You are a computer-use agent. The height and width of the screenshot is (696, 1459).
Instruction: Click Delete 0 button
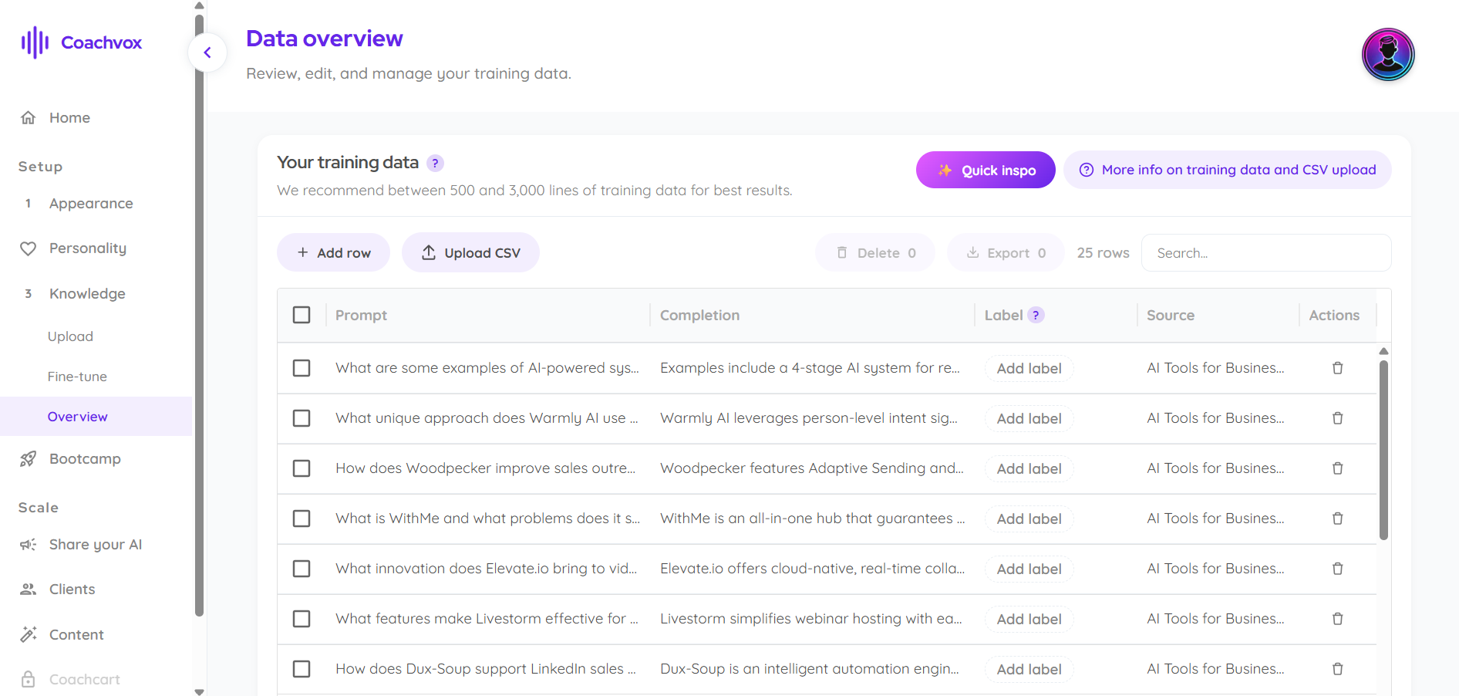pyautogui.click(x=875, y=252)
